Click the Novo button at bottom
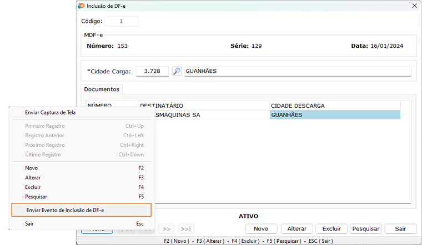The height and width of the screenshot is (245, 422). 261,228
